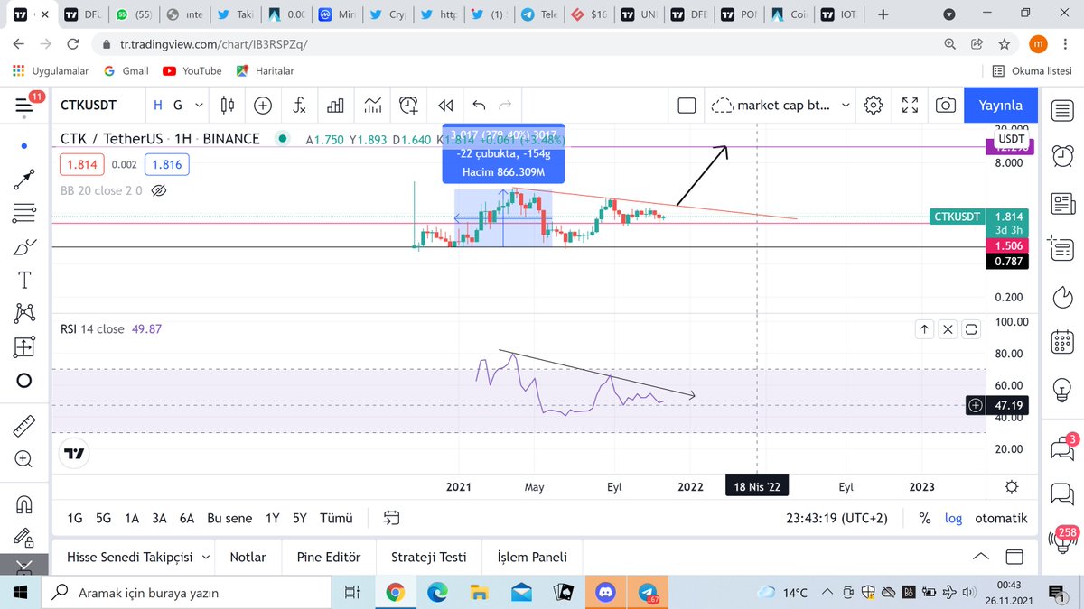Toggle the percent scale mode
The image size is (1084, 609).
tap(925, 518)
